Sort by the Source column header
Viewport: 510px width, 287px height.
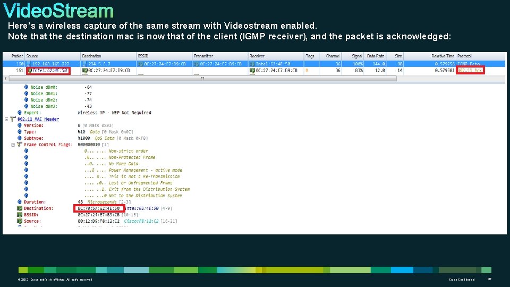click(x=32, y=56)
